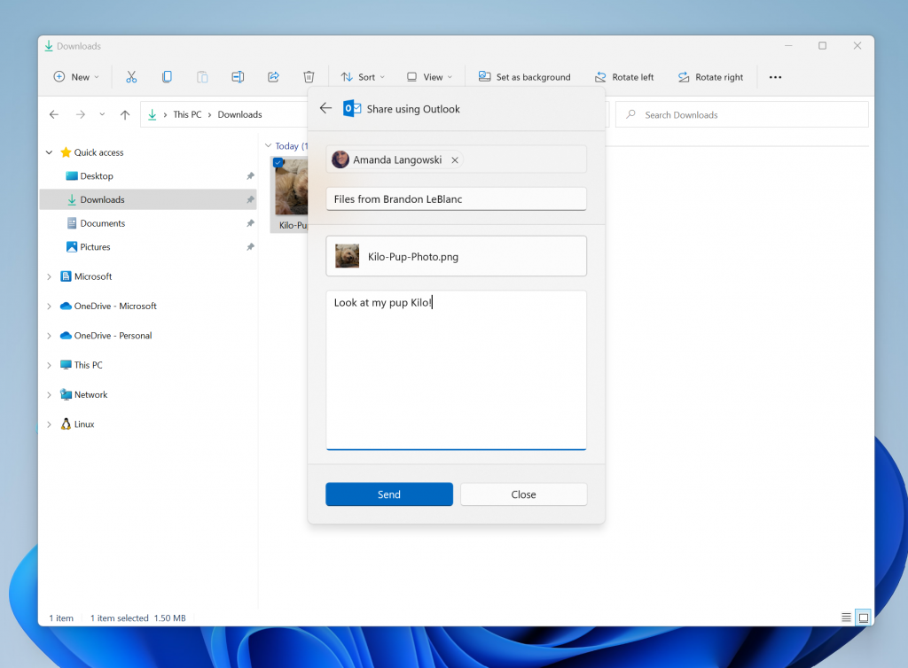Select Rotate right on the toolbar
The image size is (908, 668).
point(710,77)
